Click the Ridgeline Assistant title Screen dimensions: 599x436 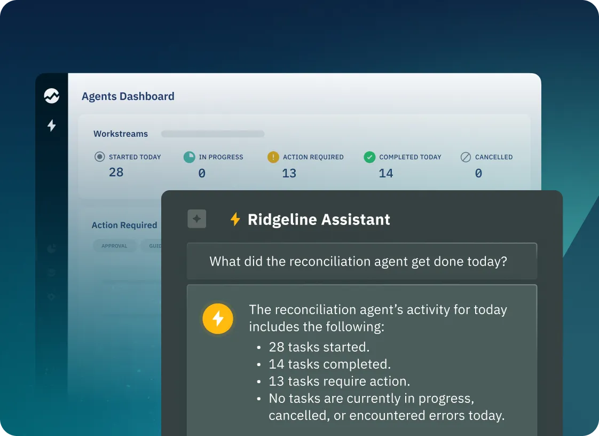coord(319,220)
